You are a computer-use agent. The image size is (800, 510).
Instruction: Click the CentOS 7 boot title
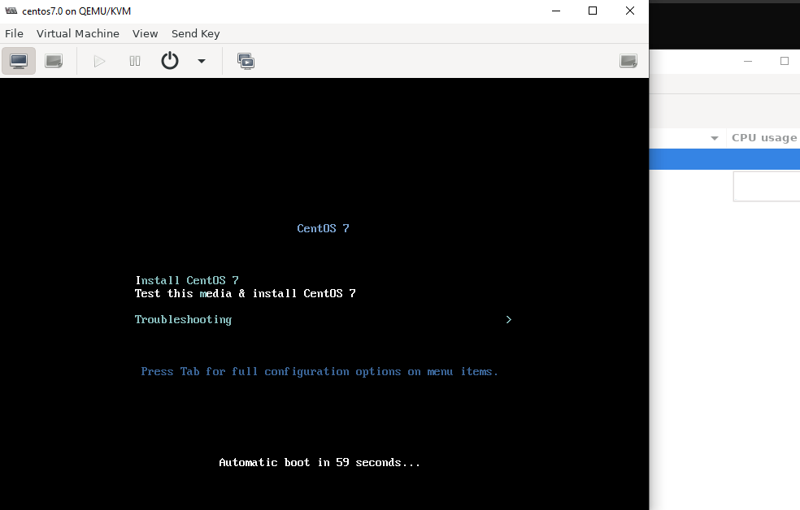323,228
